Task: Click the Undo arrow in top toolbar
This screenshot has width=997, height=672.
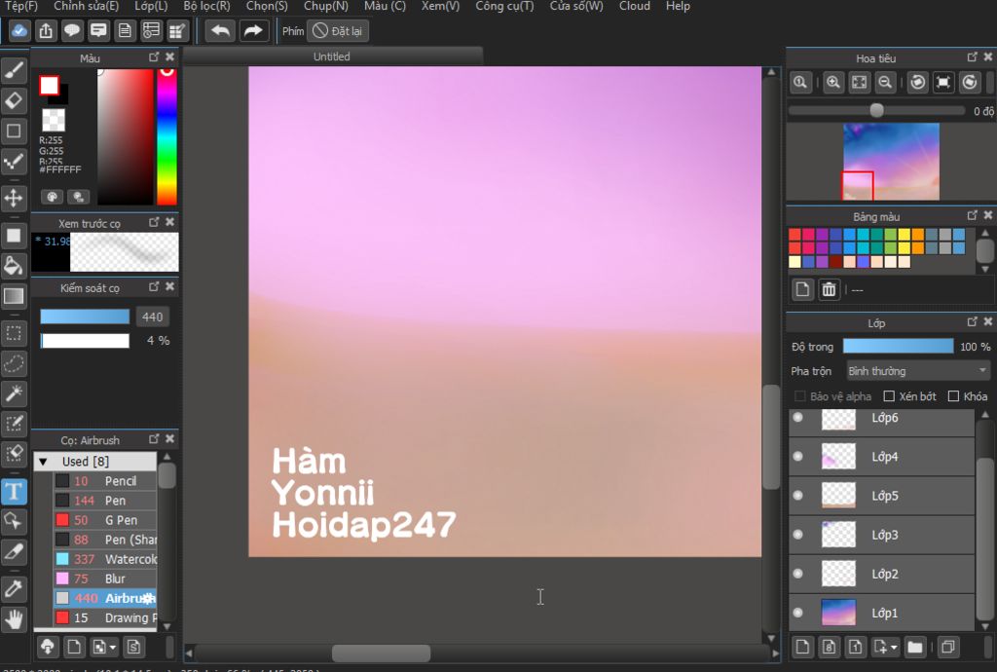Action: [220, 30]
